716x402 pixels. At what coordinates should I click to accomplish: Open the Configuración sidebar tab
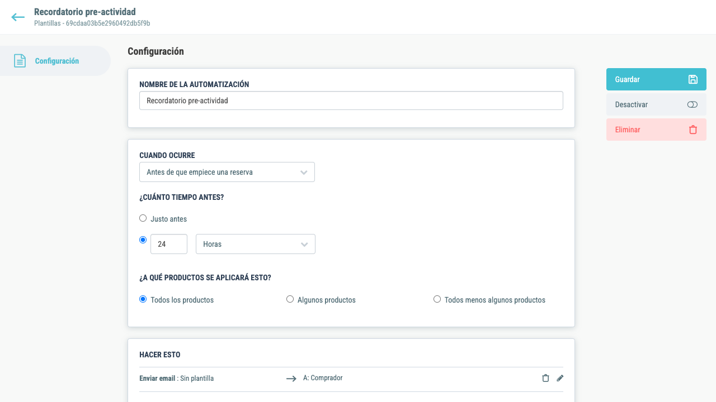tap(55, 61)
